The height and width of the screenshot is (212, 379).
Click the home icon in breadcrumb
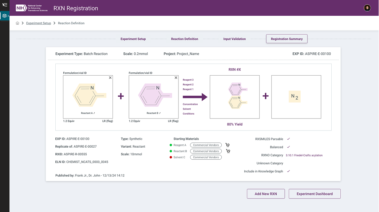[x=17, y=23]
